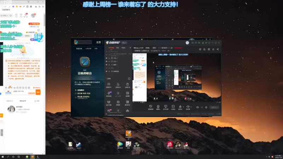Image resolution: width=283 pixels, height=159 pixels.
Task: Add a new scene with the plus button
Action: (130, 48)
